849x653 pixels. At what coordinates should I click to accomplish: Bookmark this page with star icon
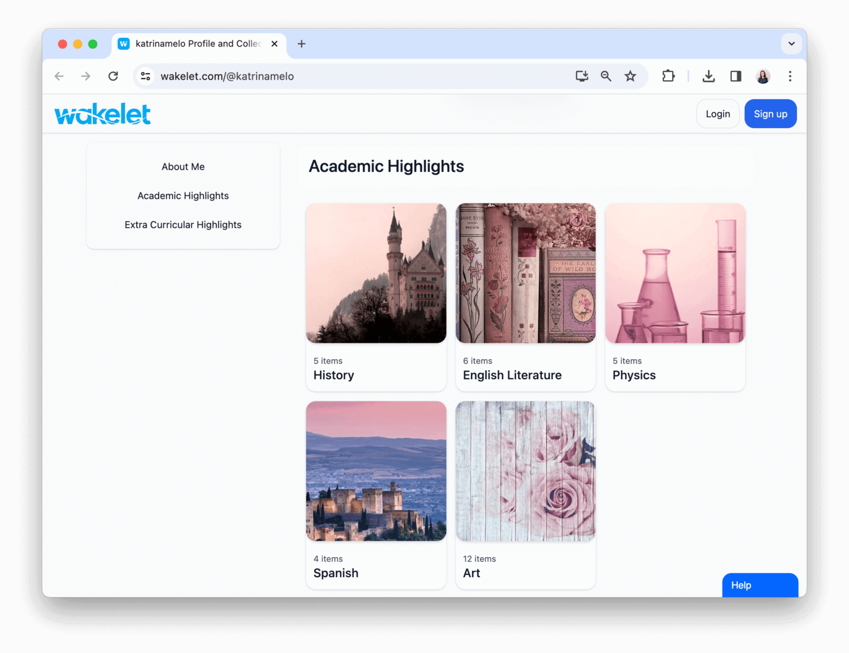[x=630, y=76]
